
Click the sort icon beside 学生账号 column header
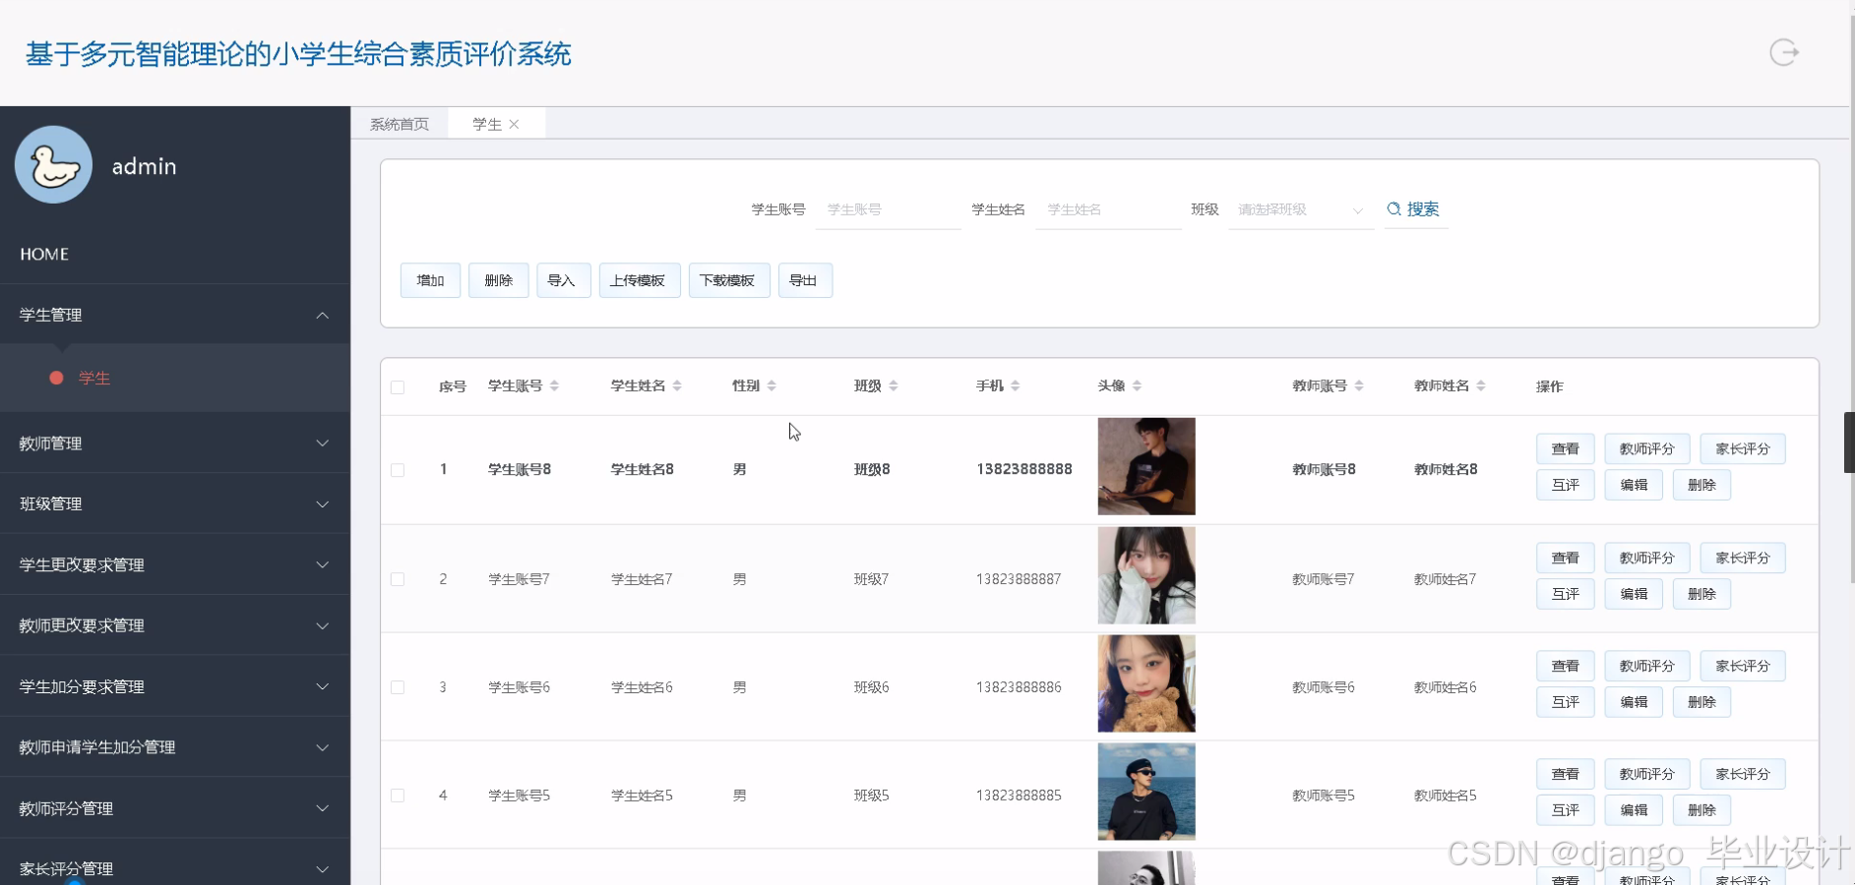pos(554,385)
